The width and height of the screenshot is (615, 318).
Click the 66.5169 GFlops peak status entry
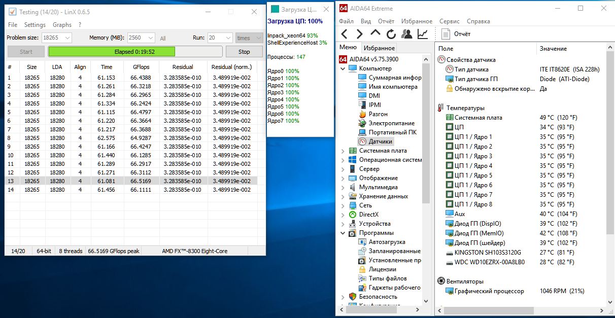click(x=114, y=251)
